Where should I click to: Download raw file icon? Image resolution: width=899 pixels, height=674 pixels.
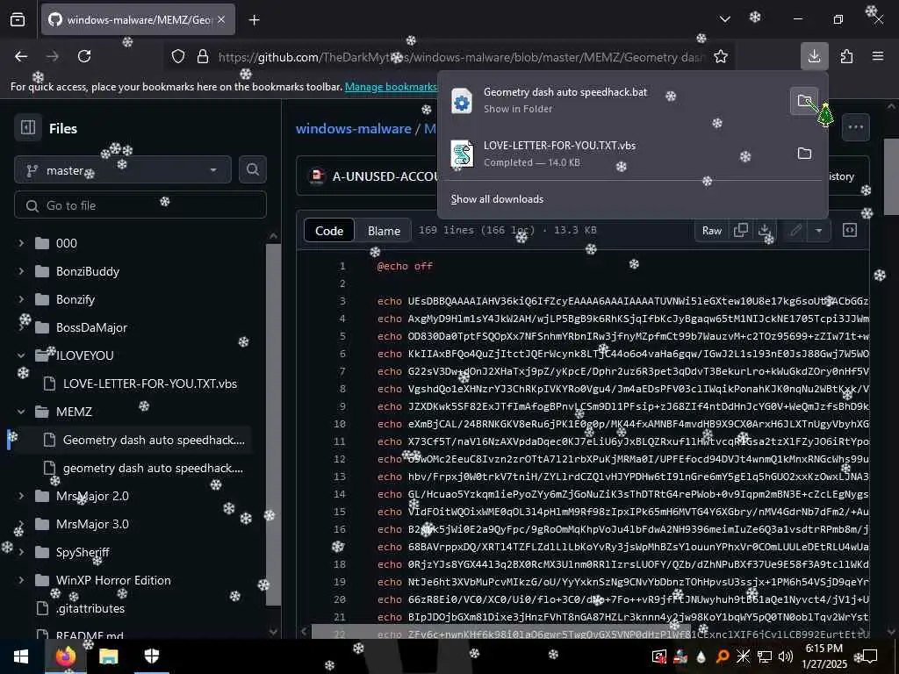click(x=765, y=231)
